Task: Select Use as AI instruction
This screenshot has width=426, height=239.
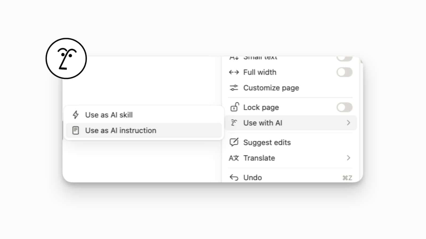Action: [x=121, y=130]
